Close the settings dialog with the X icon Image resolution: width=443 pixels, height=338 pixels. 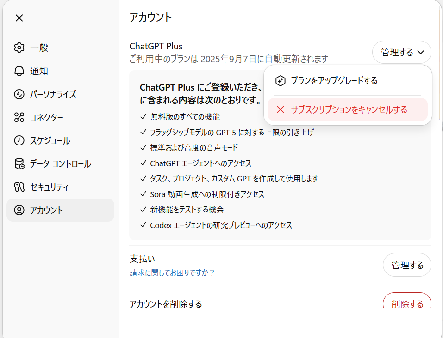point(19,18)
